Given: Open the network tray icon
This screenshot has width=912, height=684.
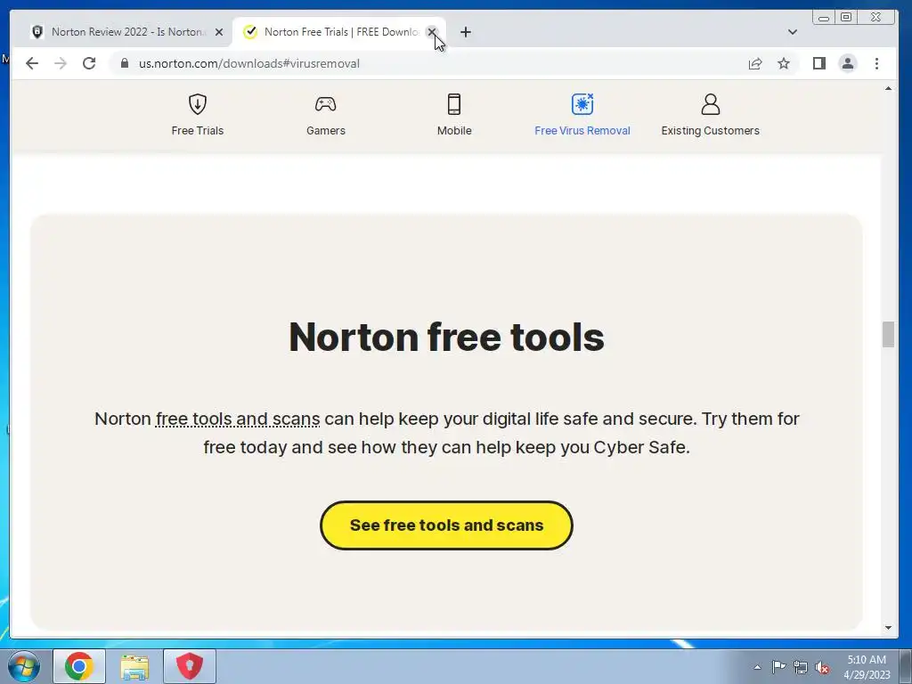Looking at the screenshot, I should pyautogui.click(x=801, y=667).
